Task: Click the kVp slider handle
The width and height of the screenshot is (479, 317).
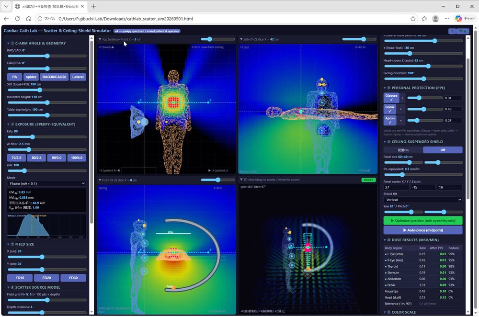Action: tap(33, 137)
